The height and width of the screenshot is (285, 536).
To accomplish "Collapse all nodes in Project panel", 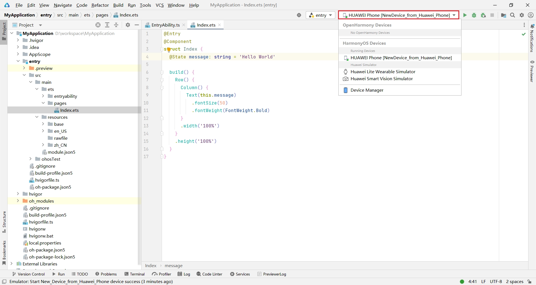I will 116,25.
